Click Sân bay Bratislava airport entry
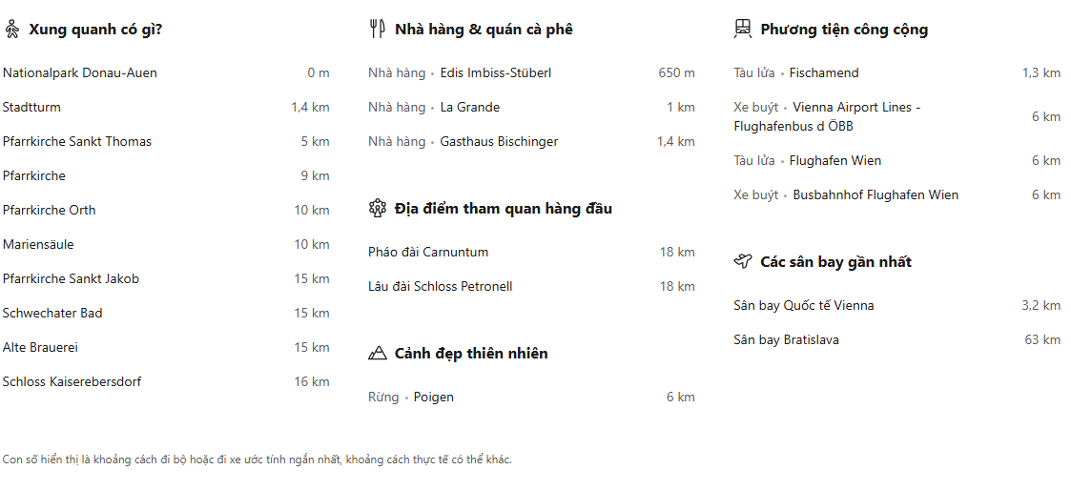The image size is (1071, 490). (786, 340)
